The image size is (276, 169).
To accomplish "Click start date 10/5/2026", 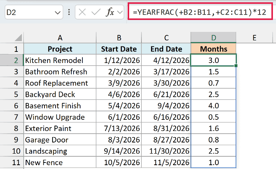I will pos(119,162).
